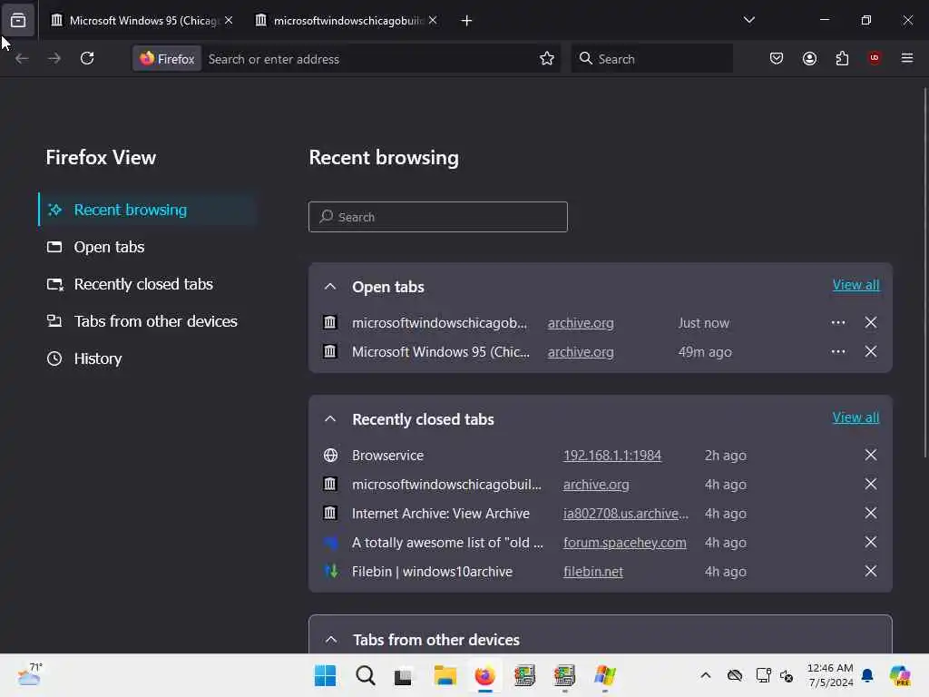Reopen Filebin | windows10archive tab
Viewport: 929px width, 697px height.
[x=432, y=572]
